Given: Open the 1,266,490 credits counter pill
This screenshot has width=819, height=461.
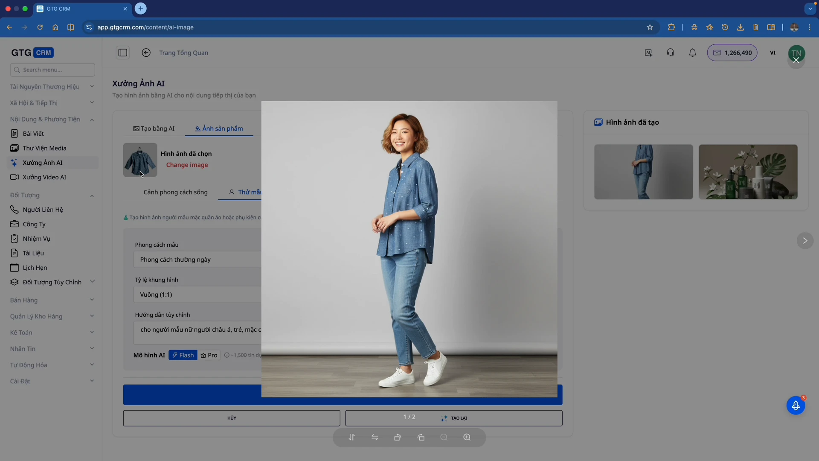Looking at the screenshot, I should 732,53.
